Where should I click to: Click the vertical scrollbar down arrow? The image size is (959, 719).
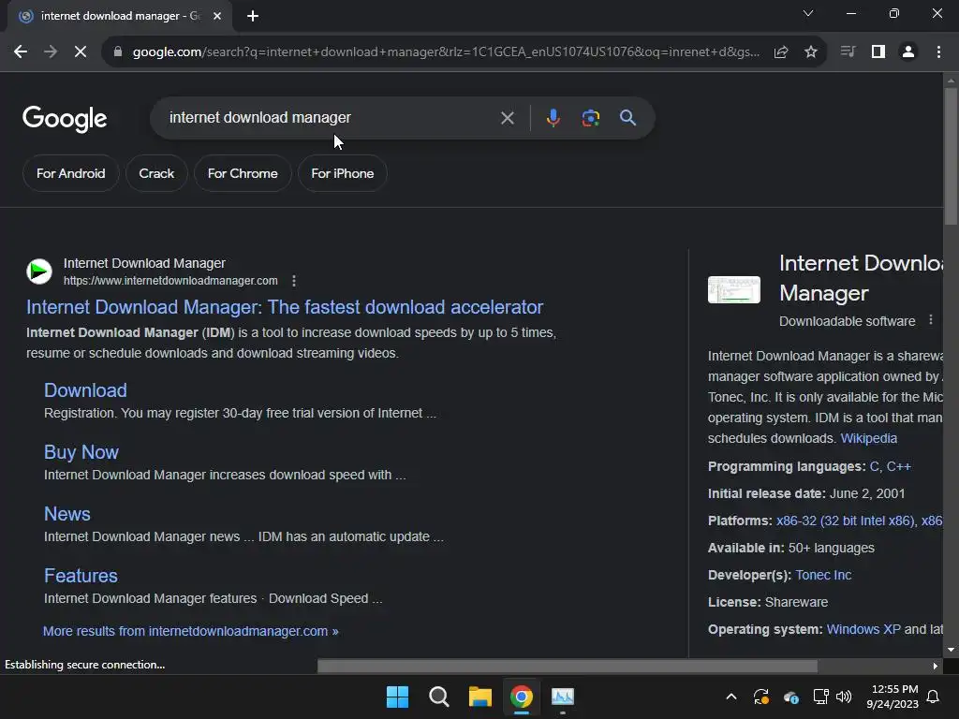click(x=951, y=650)
